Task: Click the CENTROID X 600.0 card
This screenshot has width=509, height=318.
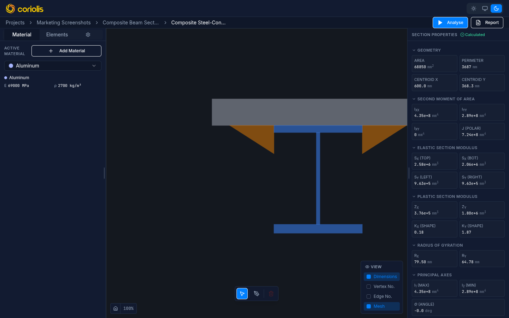Action: (x=434, y=83)
